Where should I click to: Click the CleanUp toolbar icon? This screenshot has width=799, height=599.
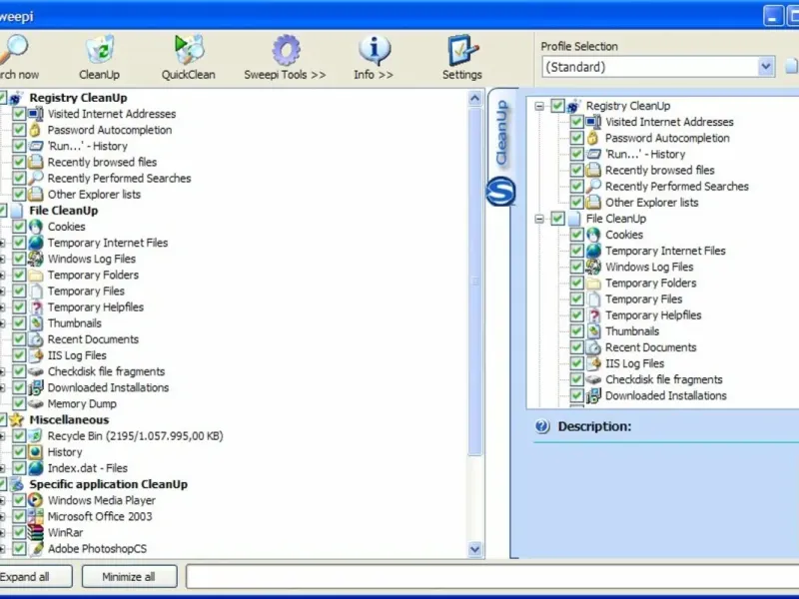click(x=99, y=49)
